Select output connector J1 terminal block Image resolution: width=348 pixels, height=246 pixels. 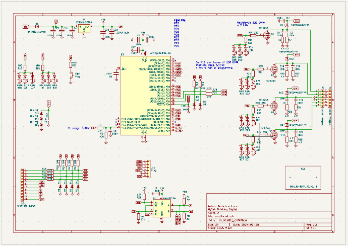point(330,98)
